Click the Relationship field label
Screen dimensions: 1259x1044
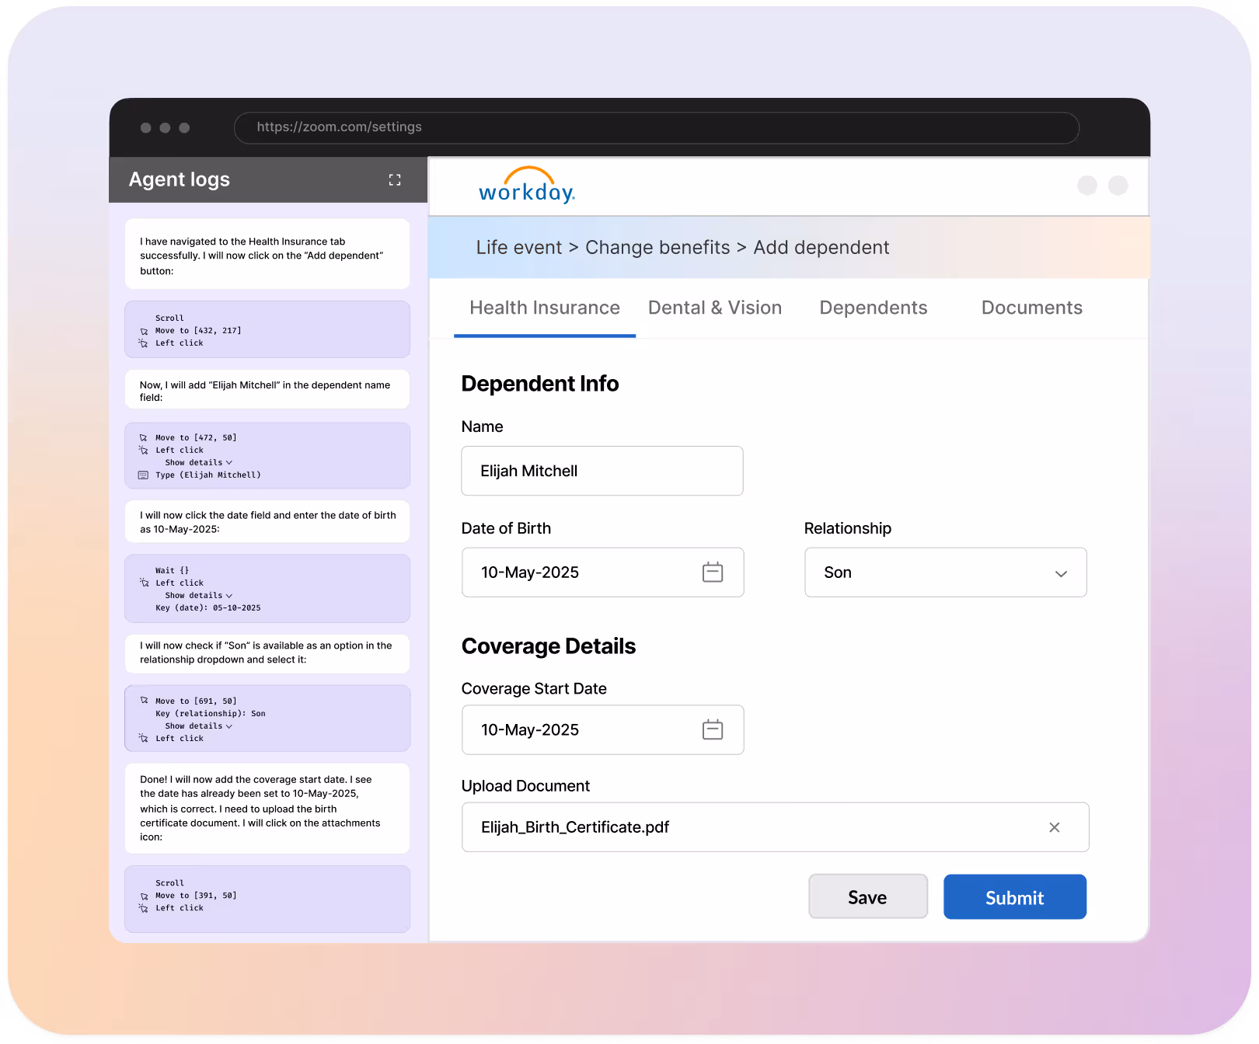(848, 528)
